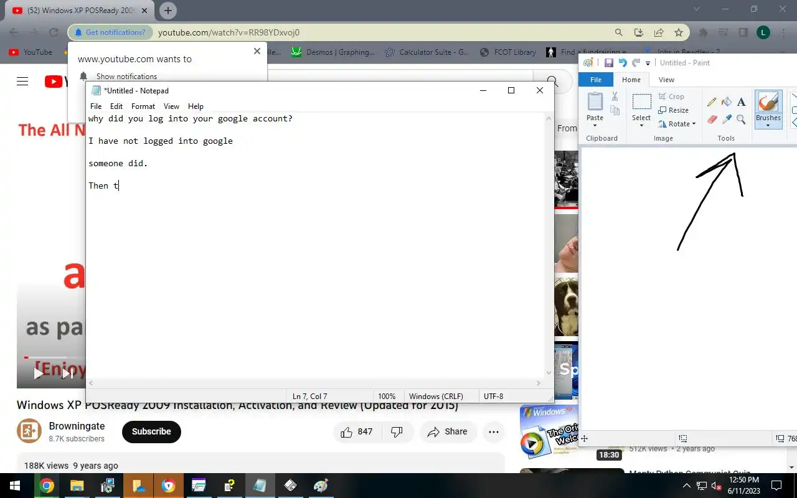Click the Paint icon in taskbar
The height and width of the screenshot is (498, 797).
click(x=321, y=486)
